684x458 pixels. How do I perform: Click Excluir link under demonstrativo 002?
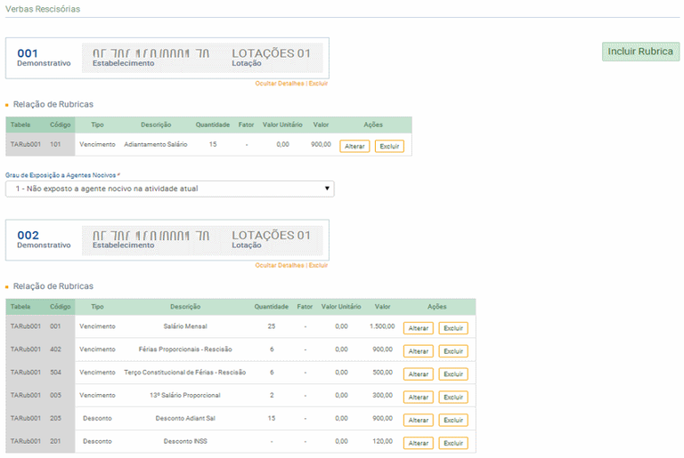pos(319,265)
